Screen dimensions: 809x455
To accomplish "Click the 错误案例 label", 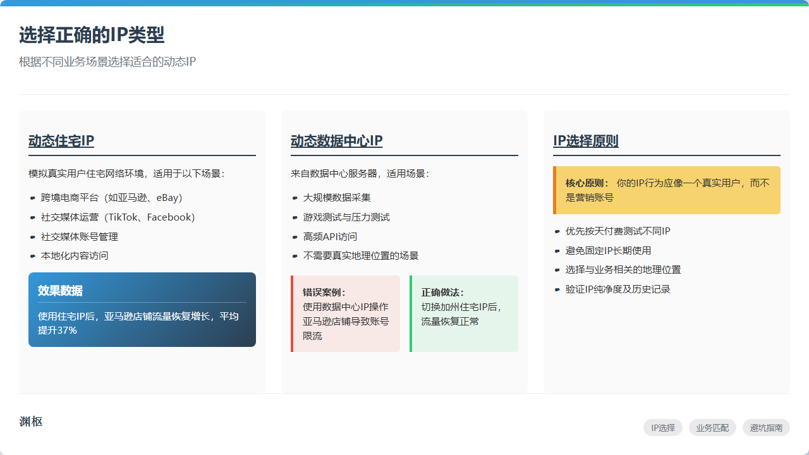I will tap(324, 293).
